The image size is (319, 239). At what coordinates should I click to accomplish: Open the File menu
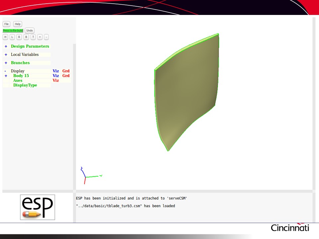(7, 24)
